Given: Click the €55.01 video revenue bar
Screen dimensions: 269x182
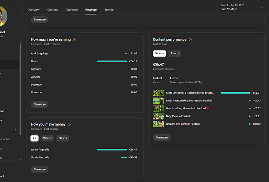Looking at the screenshot, I should (x=235, y=93).
